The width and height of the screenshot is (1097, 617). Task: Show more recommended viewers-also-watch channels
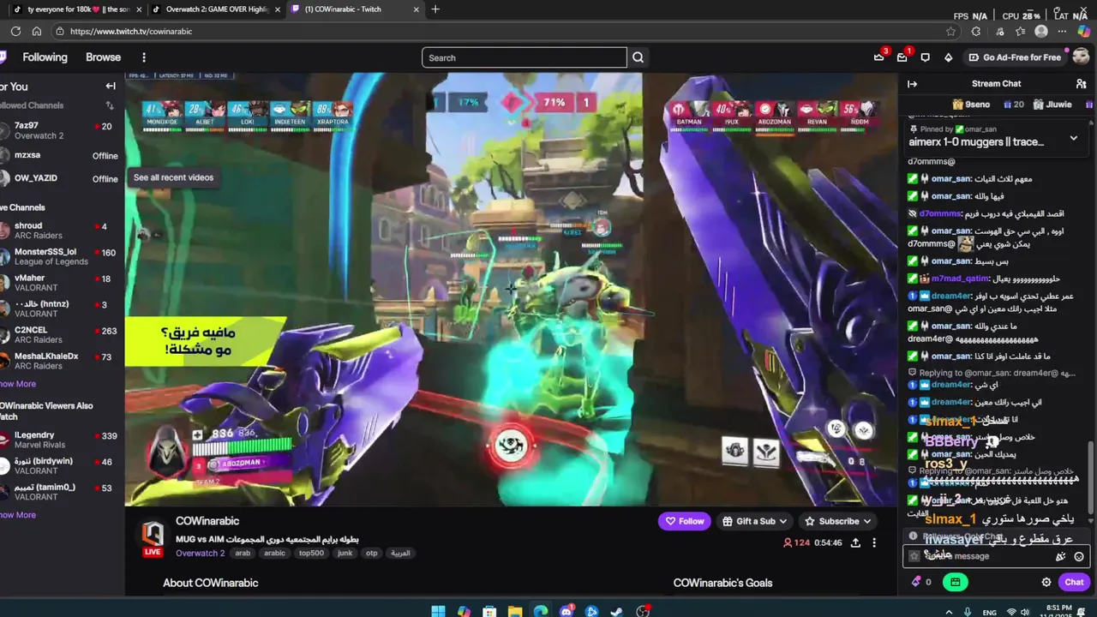pos(17,515)
